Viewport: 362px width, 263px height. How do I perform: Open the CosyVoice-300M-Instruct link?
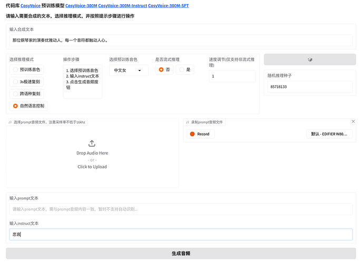pos(122,5)
